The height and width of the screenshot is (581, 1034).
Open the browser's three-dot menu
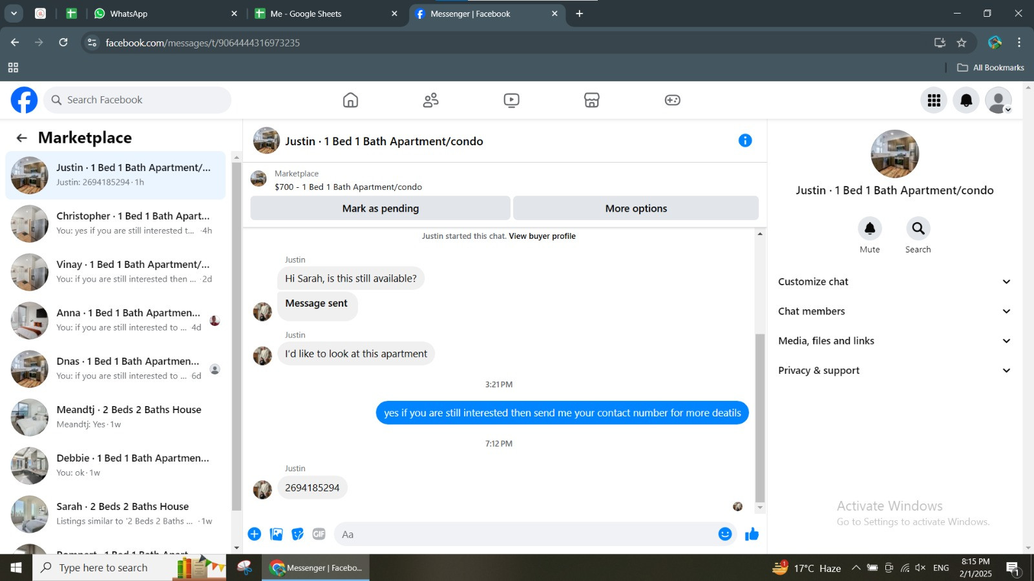[x=1019, y=43]
